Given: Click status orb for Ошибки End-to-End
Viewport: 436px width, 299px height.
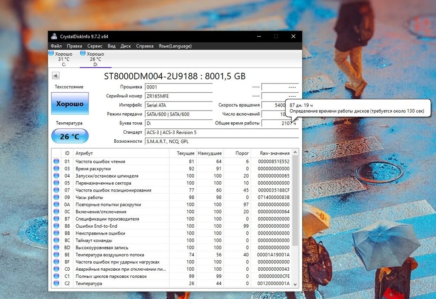Looking at the screenshot, I should 56,226.
